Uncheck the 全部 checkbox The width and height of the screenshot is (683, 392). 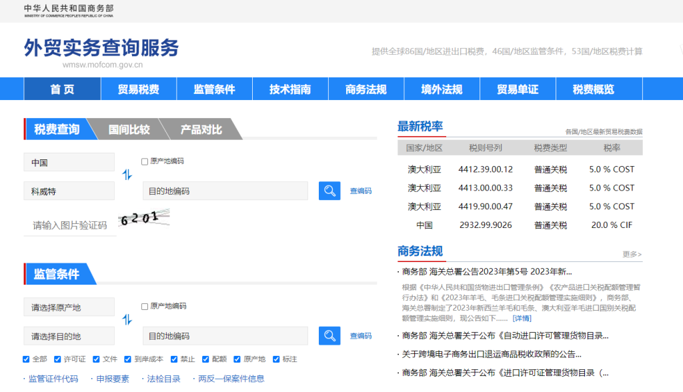[26, 359]
